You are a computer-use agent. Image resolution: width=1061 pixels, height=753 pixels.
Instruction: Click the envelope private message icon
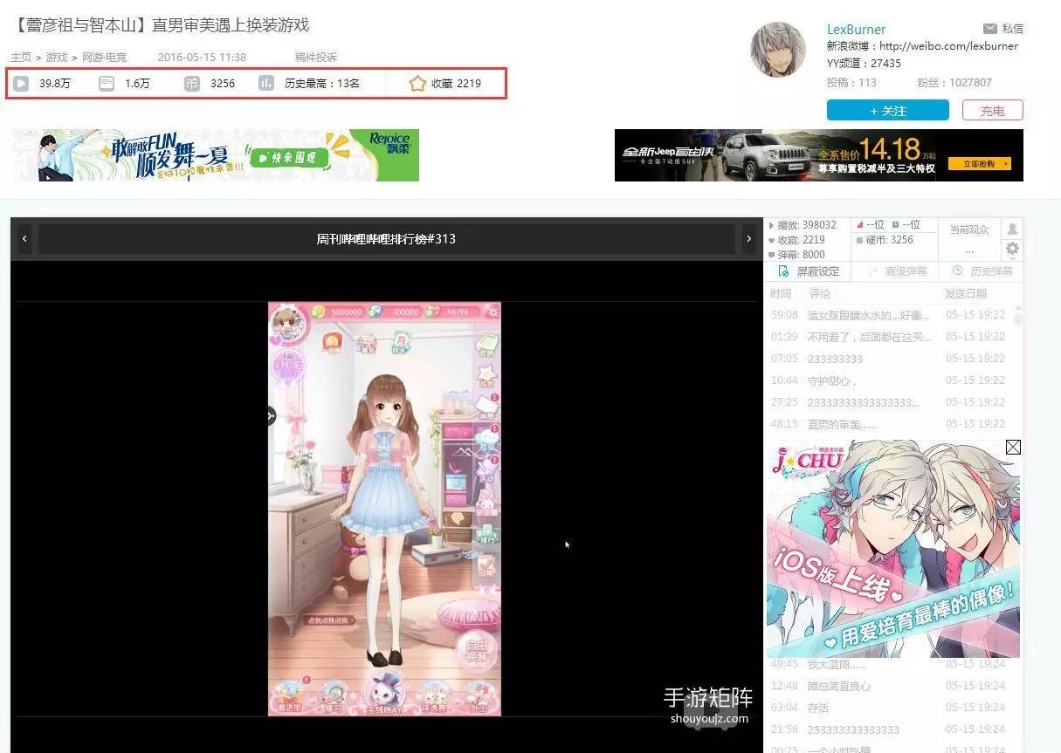(x=990, y=29)
